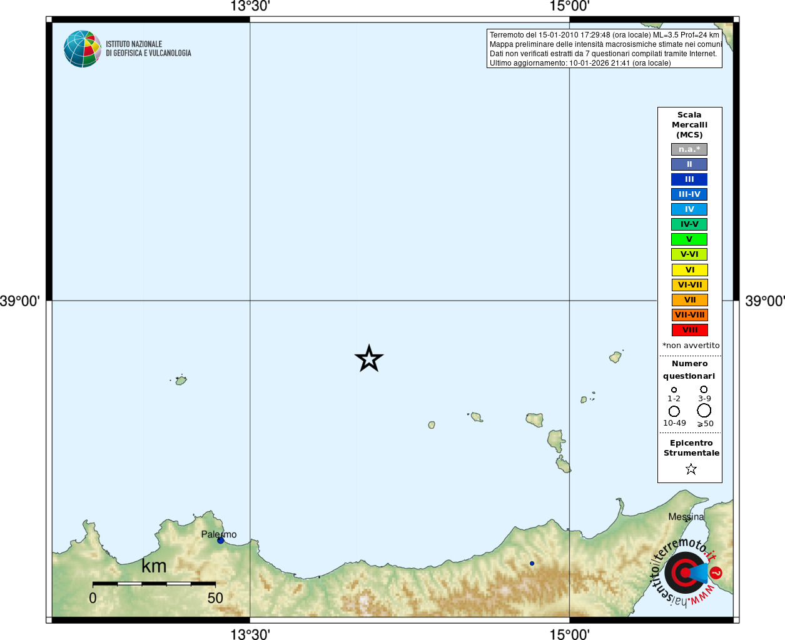Viewport: 785px width, 640px height.
Task: Click the '*non avvertito' footnote
Action: 691,346
